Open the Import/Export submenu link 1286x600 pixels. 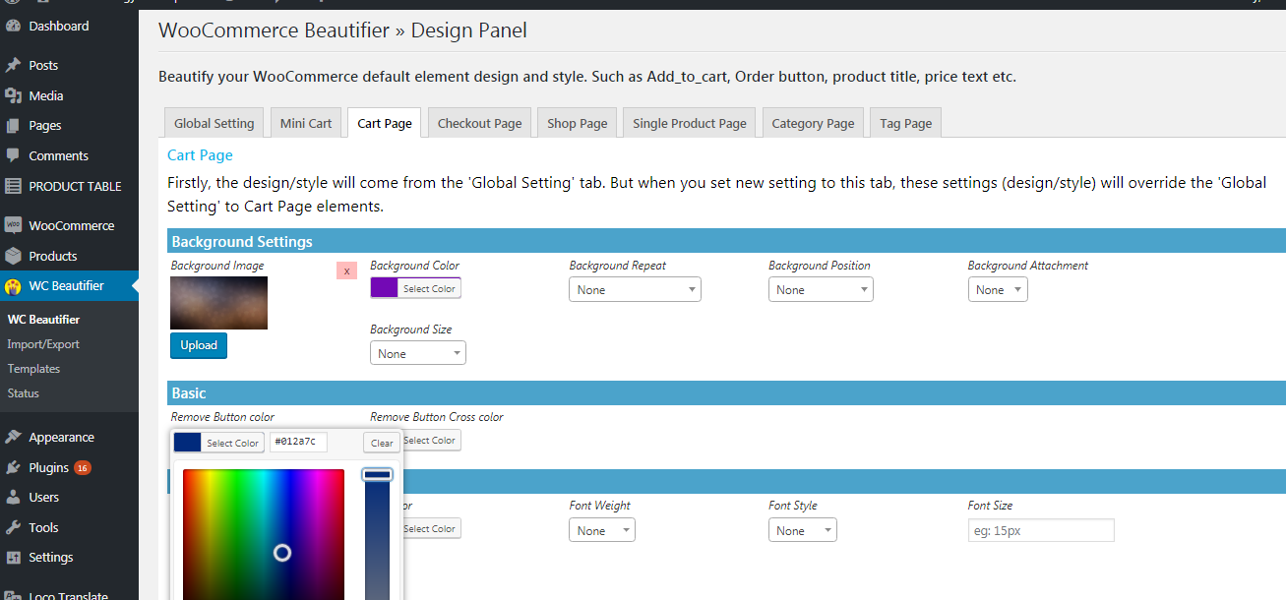43,344
